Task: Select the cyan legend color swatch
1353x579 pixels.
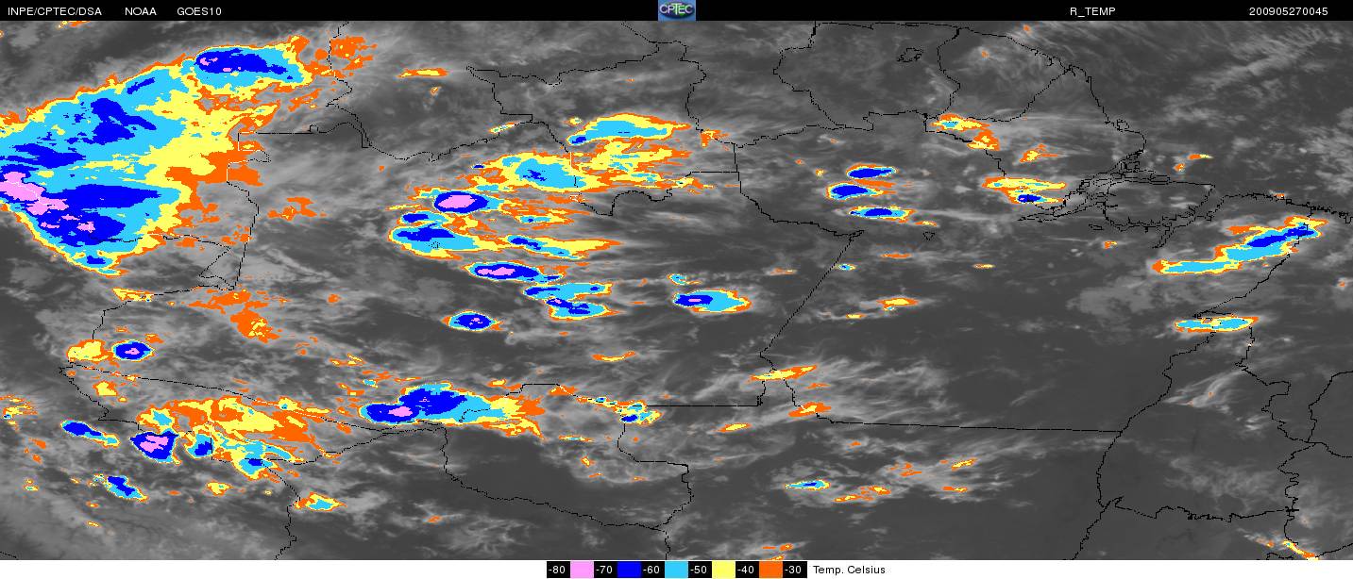Action: click(677, 570)
